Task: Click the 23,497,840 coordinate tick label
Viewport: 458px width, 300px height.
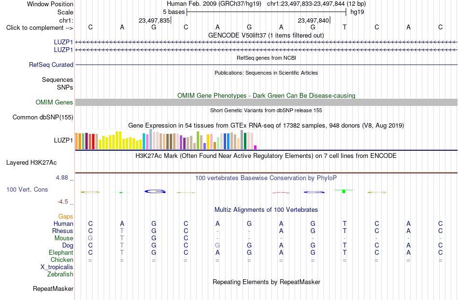Action: click(313, 20)
